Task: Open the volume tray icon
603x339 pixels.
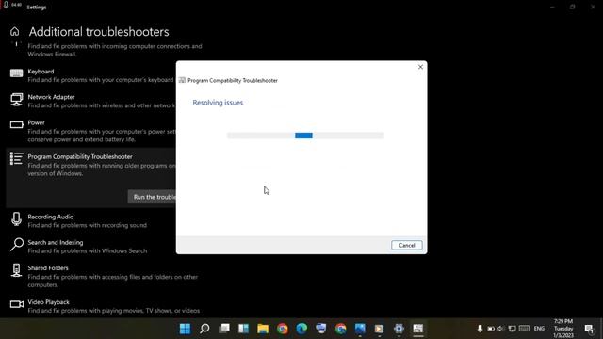Action: click(x=500, y=329)
